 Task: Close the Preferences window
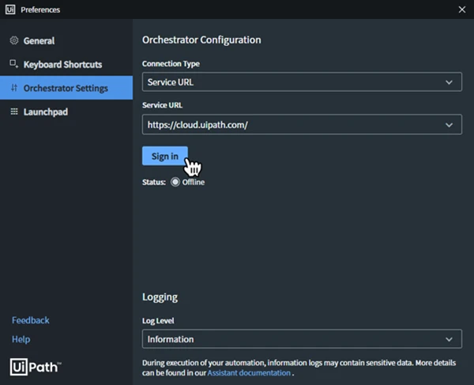[461, 9]
